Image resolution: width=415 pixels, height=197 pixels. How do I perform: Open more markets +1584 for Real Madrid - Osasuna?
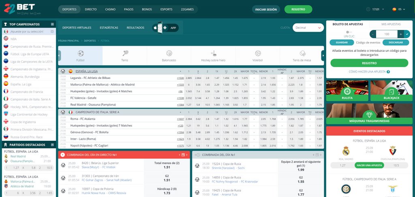[180, 105]
